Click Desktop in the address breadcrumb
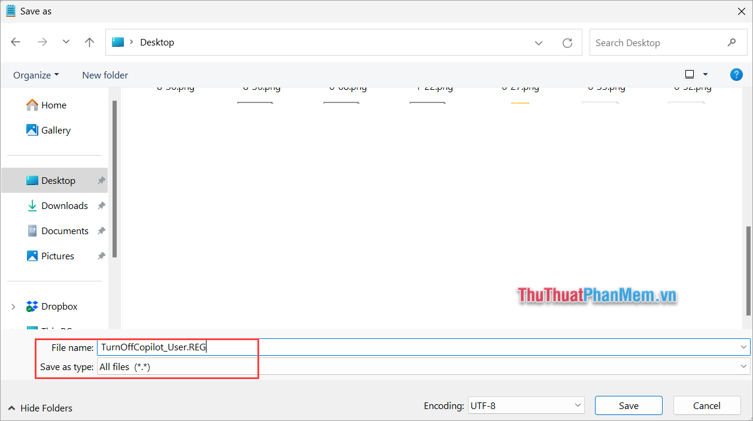This screenshot has width=753, height=421. 157,42
